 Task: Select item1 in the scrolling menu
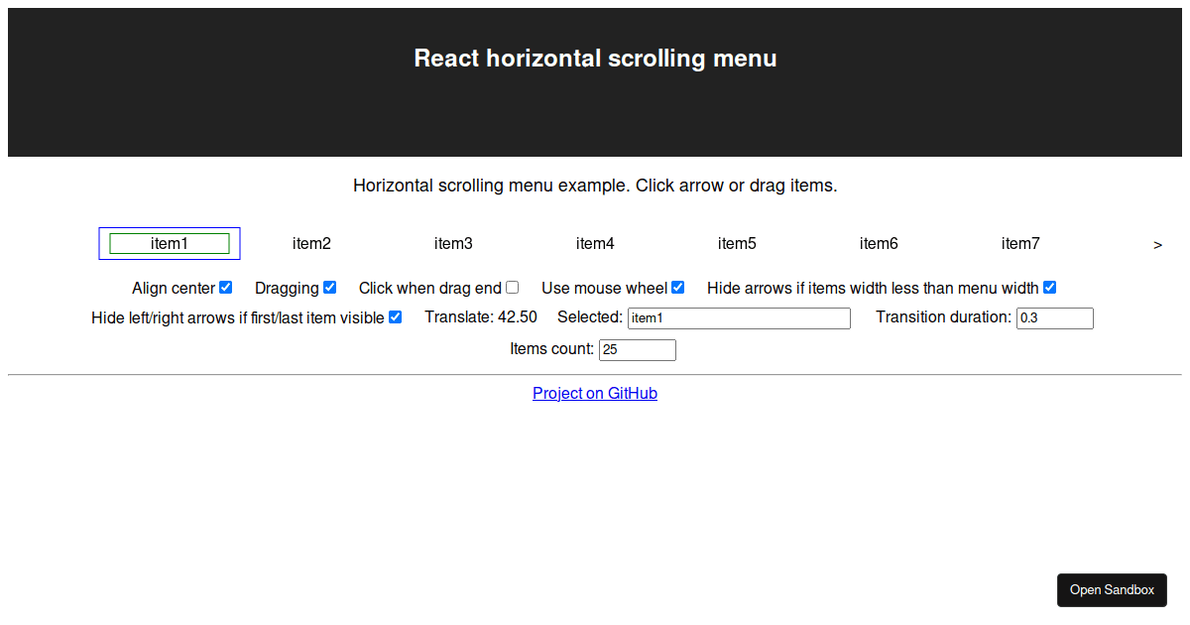(x=170, y=244)
